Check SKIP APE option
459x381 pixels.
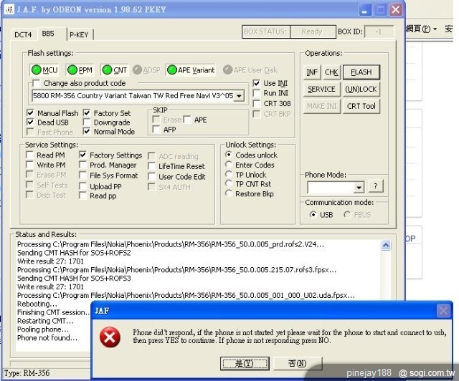[x=187, y=120]
